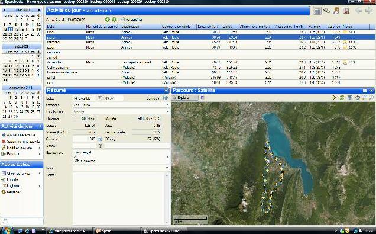Launch Internet Explorer from quick launch
Image resolution: width=376 pixels, height=234 pixels.
pyautogui.click(x=27, y=231)
